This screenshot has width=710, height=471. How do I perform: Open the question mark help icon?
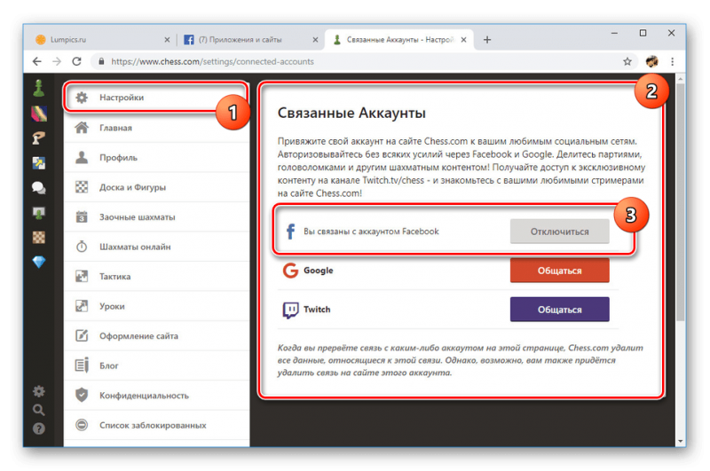click(x=39, y=428)
